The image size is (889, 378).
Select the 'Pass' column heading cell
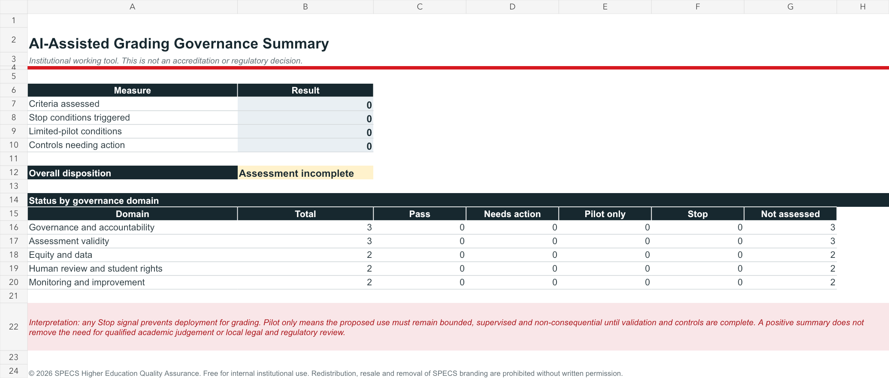coord(420,214)
